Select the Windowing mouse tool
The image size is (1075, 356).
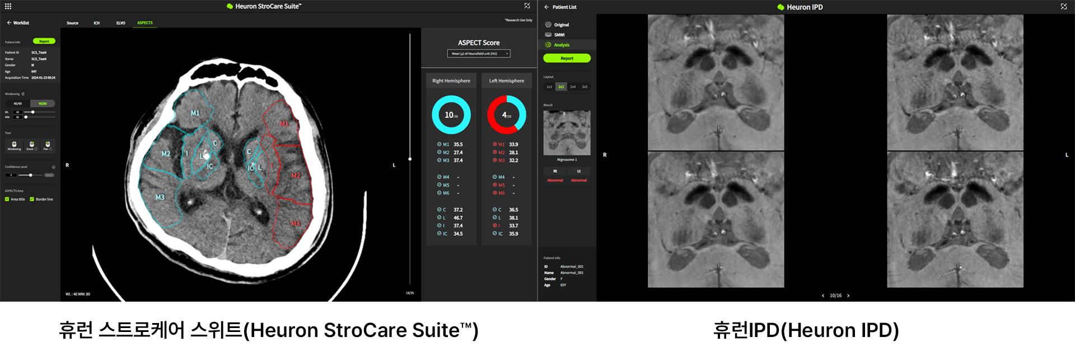[15, 145]
